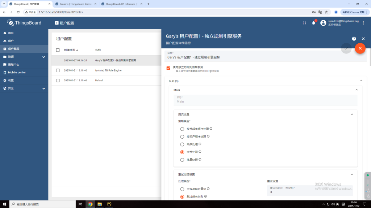Image resolution: width=371 pixels, height=208 pixels.
Task: Open the Isolated TB Rule Engine row
Action: (107, 70)
